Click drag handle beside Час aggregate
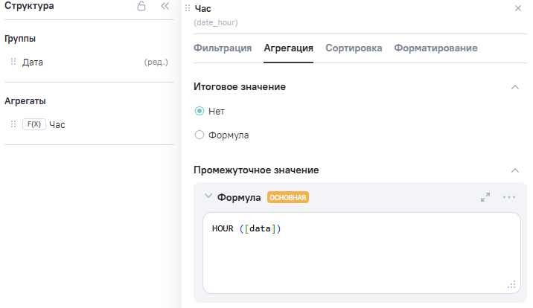The height and width of the screenshot is (308, 533). [x=13, y=124]
